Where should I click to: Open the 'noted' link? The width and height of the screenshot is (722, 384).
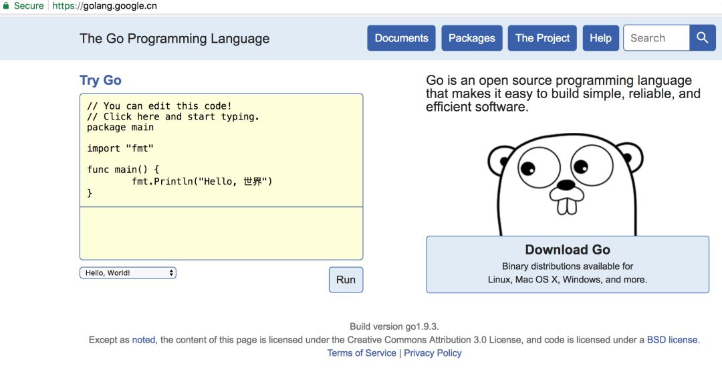tap(144, 340)
